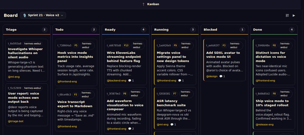
Task: Click task ID t_dd6785d8
Action: 114,45
